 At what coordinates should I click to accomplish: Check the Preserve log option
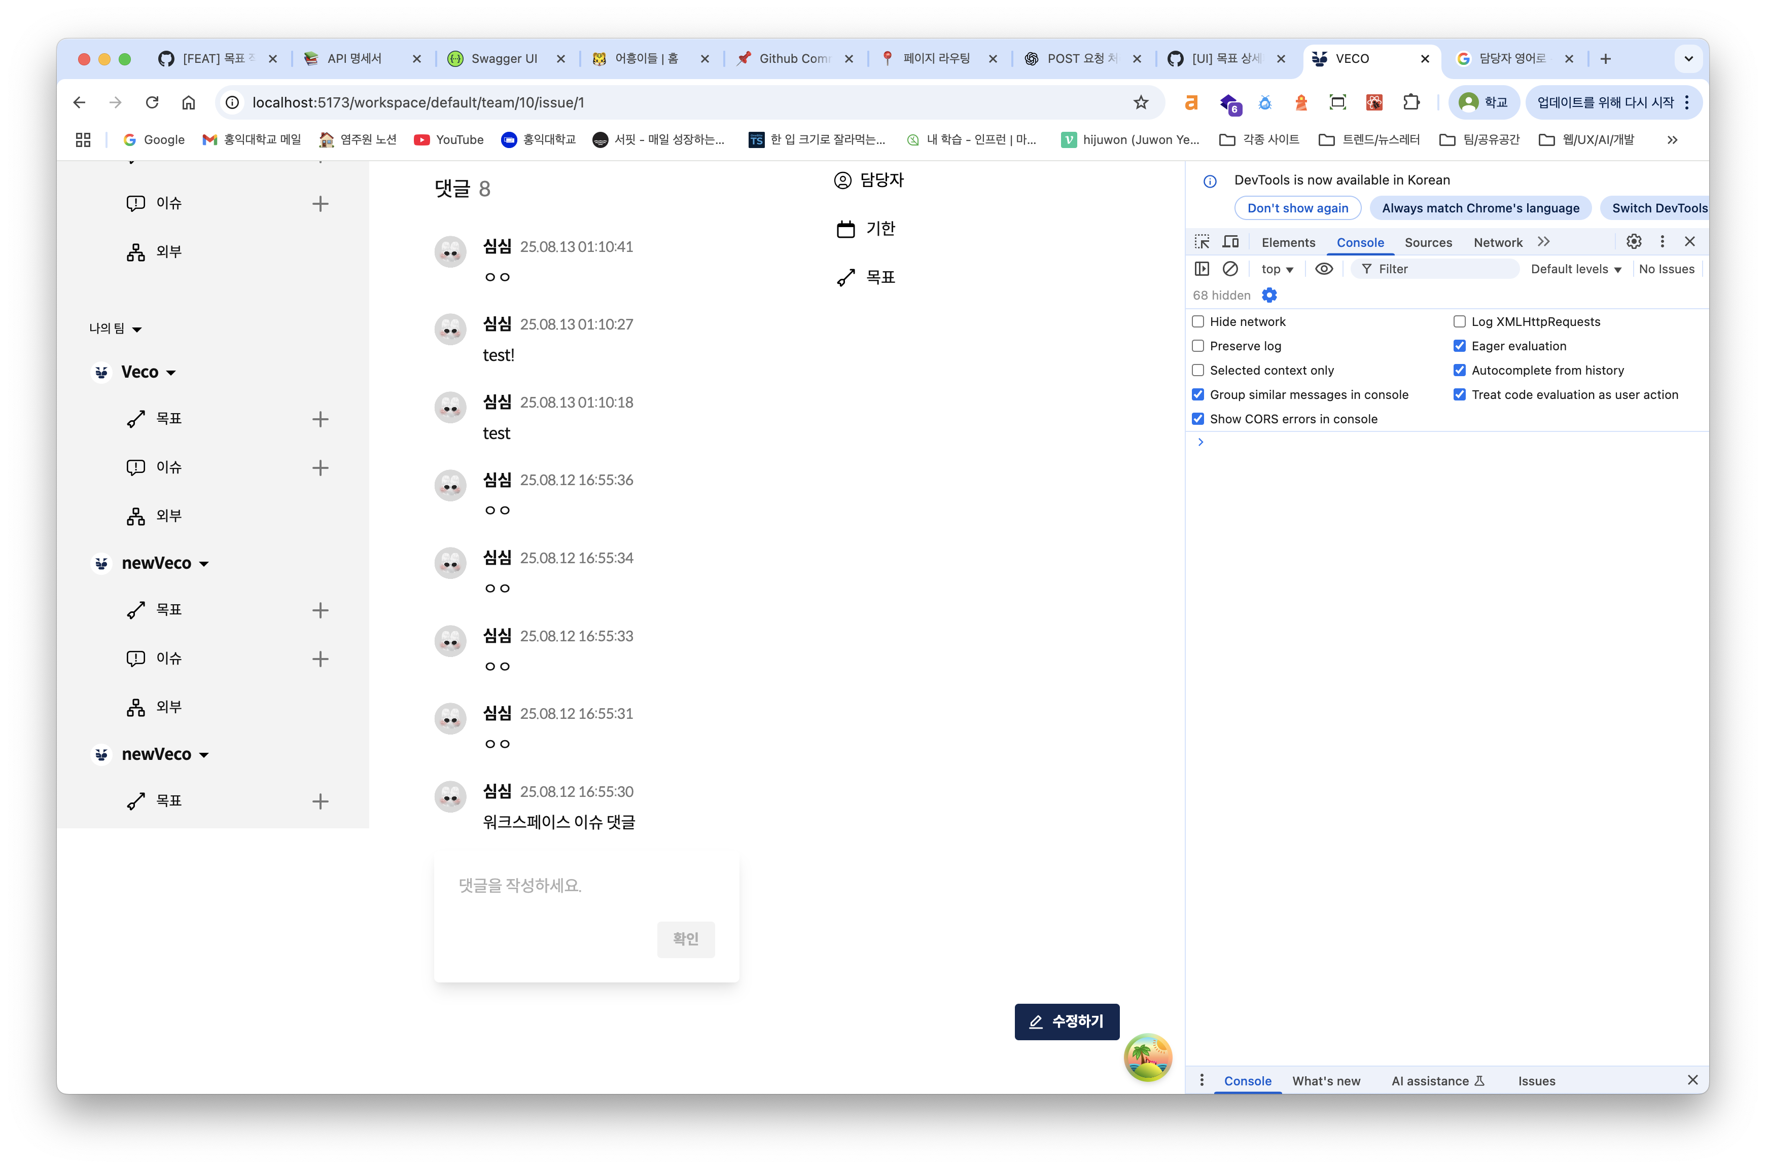tap(1198, 346)
